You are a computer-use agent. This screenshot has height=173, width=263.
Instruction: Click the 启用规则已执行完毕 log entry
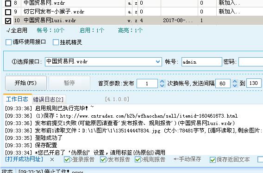[50, 108]
